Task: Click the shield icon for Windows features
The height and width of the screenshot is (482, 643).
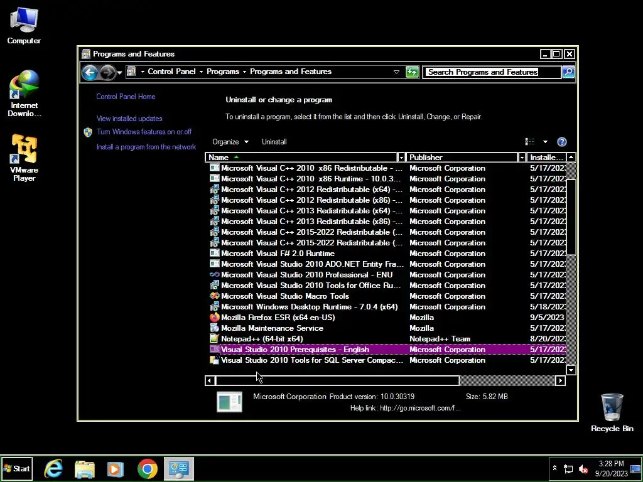Action: pos(88,132)
